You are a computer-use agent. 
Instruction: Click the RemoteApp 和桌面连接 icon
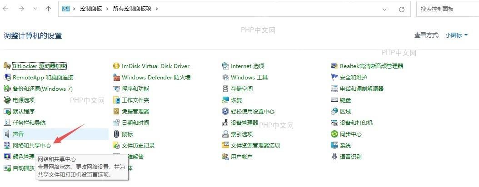[x=7, y=77]
